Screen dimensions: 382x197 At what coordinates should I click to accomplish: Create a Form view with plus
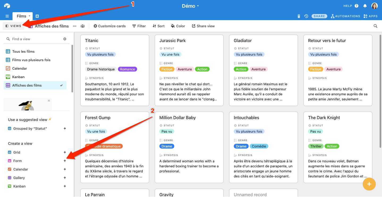[x=65, y=161]
